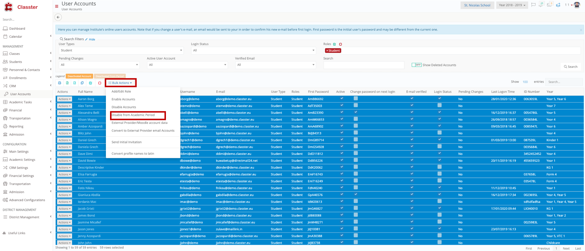The width and height of the screenshot is (585, 251).
Task: Click the blue layers-plus icon in header
Action: 558,5
